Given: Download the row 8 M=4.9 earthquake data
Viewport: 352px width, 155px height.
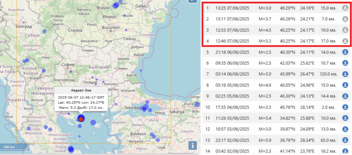Looking at the screenshot, I should (345, 85).
